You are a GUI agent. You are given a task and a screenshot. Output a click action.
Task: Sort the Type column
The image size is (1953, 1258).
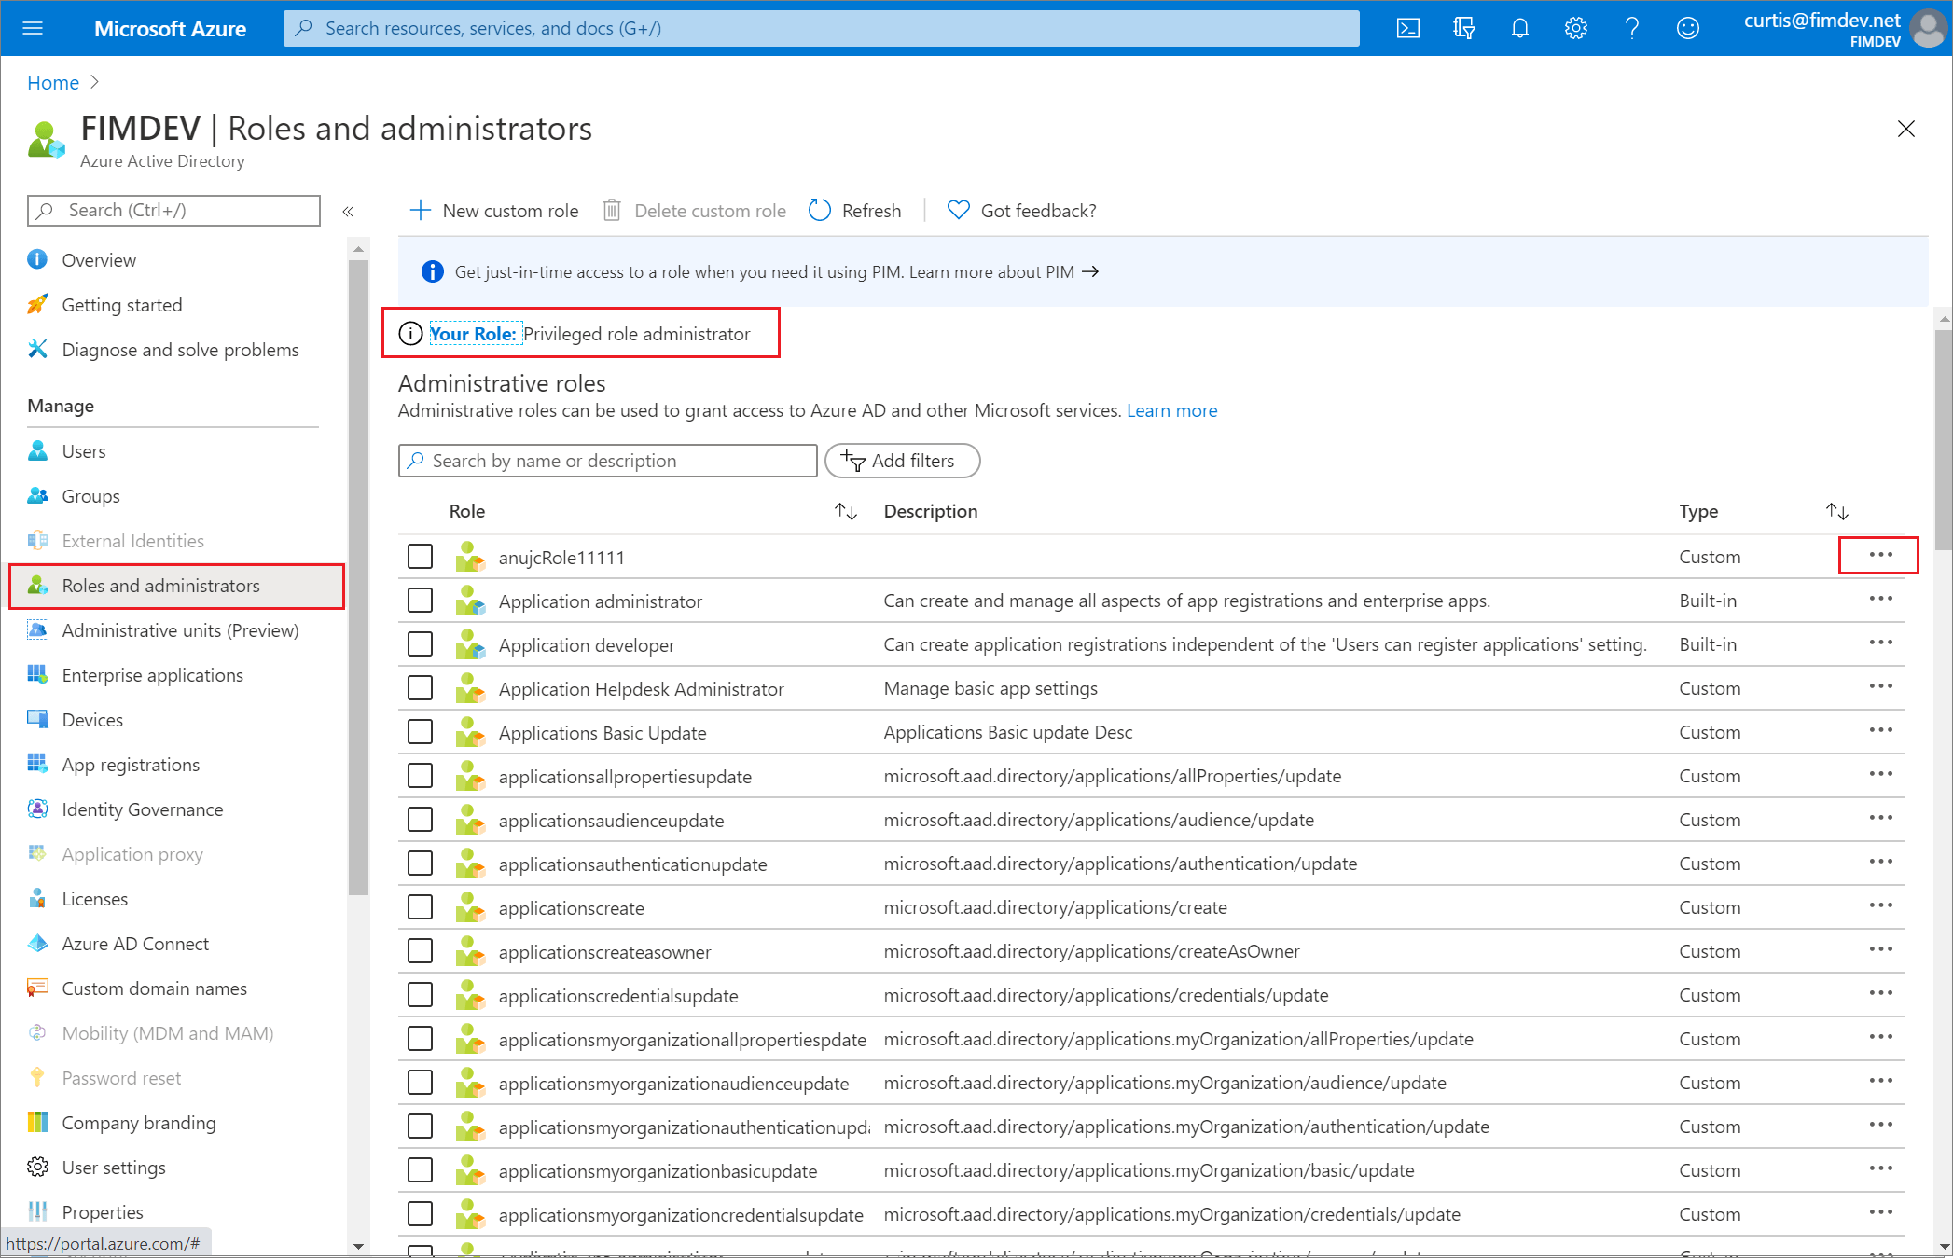(1836, 511)
